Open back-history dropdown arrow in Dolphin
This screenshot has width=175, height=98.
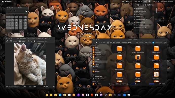click(x=97, y=43)
